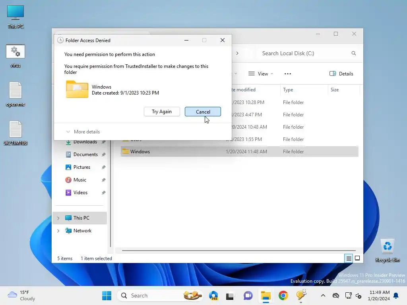The image size is (407, 305).
Task: Open the Windows Start menu
Action: pos(107,295)
